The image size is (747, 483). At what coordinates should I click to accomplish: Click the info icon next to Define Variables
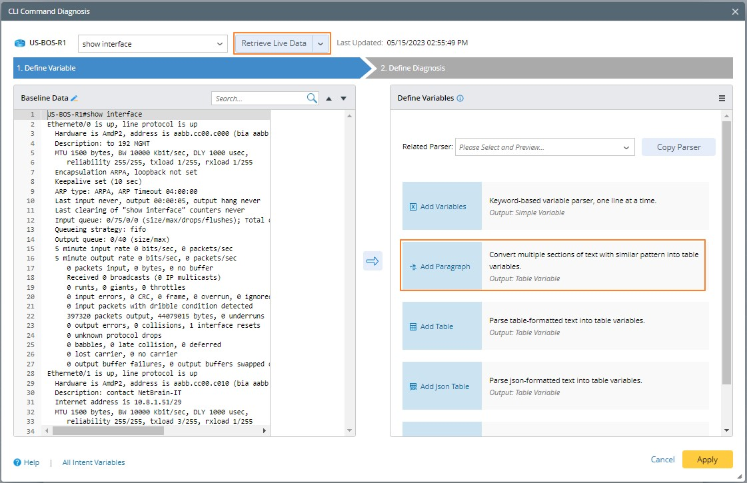pos(460,99)
